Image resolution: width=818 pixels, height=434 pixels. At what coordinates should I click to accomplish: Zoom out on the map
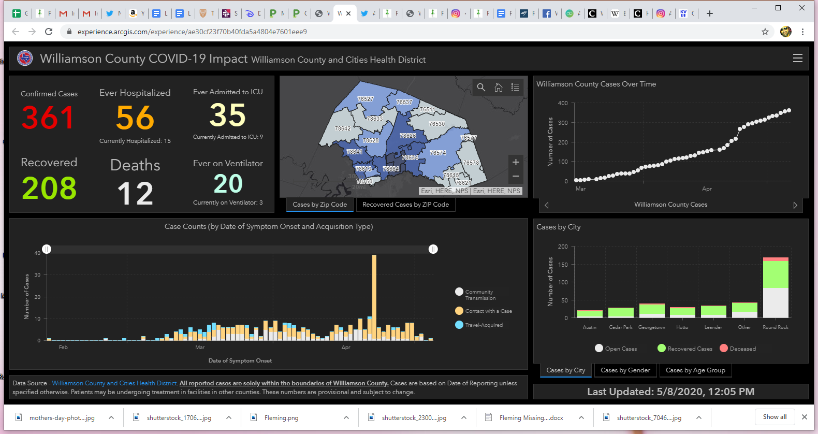point(516,177)
